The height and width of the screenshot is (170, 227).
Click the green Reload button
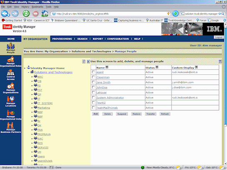[26, 14]
